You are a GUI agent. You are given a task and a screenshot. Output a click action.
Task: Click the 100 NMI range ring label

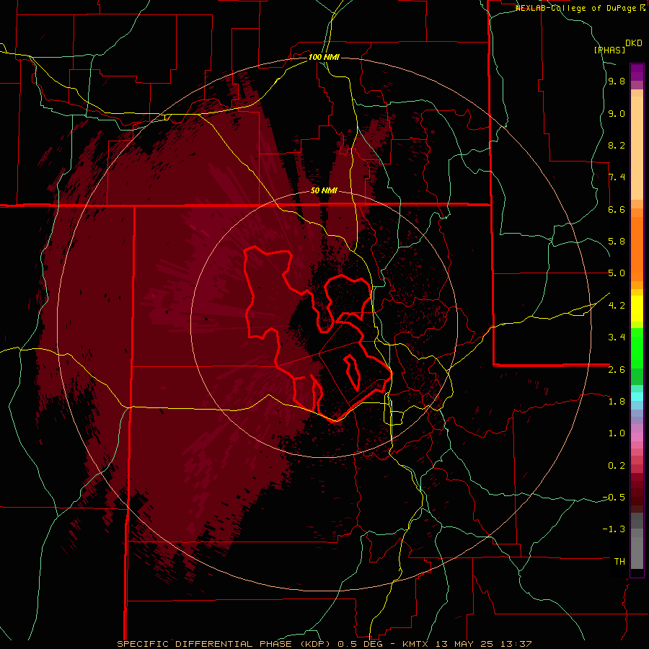tap(324, 57)
